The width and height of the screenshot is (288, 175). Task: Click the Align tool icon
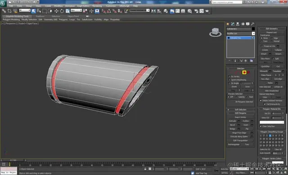[x=159, y=11]
